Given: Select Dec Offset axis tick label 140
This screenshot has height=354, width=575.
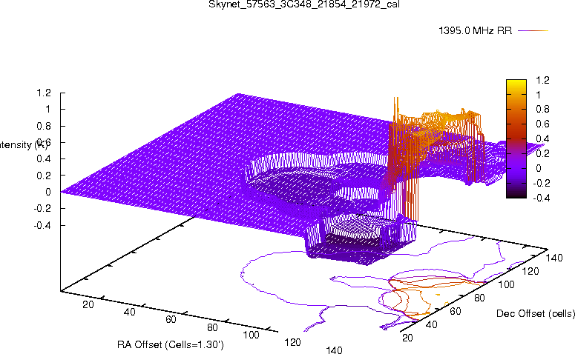Looking at the screenshot, I should point(554,258).
